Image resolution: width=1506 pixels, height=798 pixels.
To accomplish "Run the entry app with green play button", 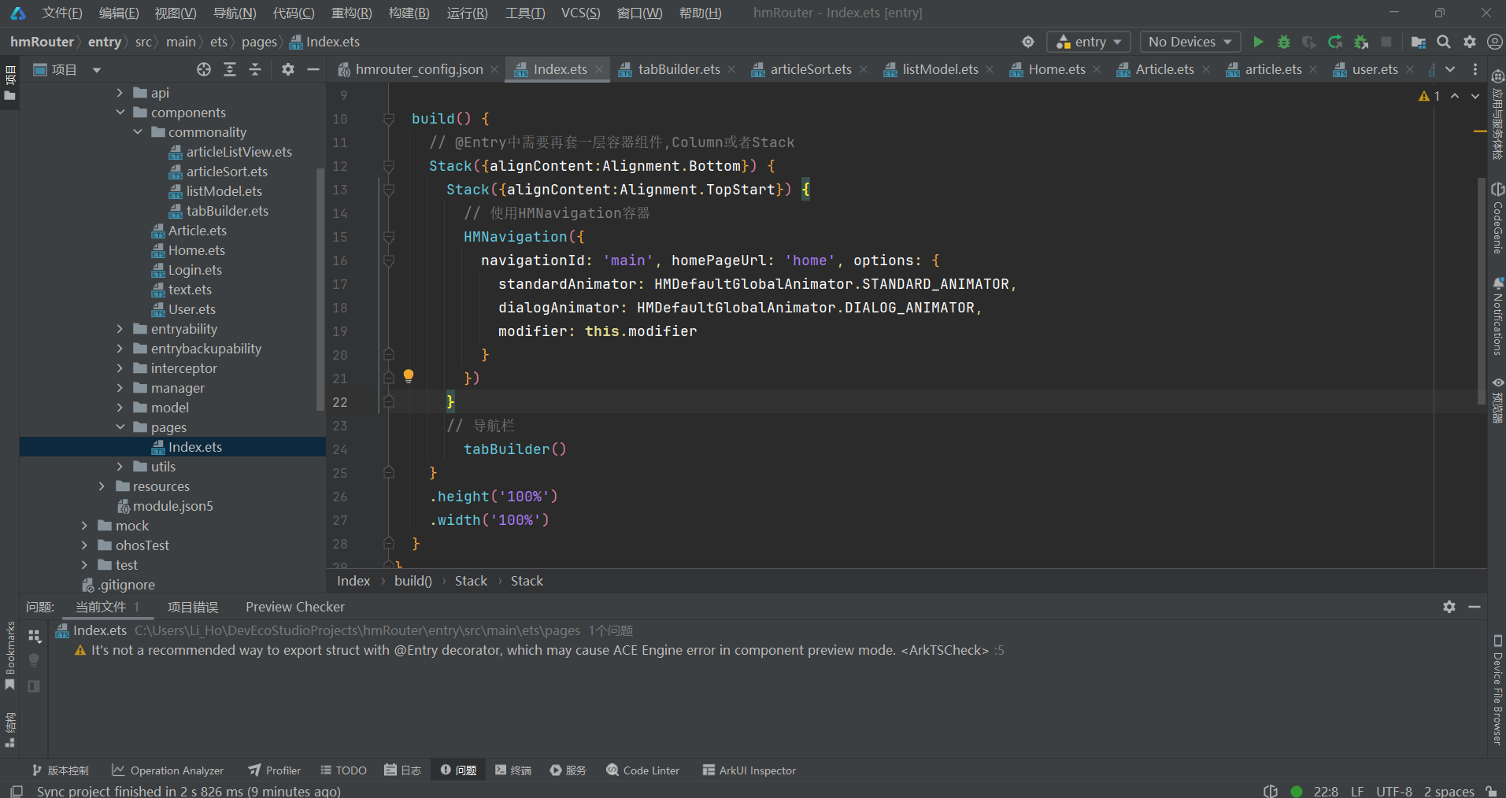I will tap(1258, 42).
